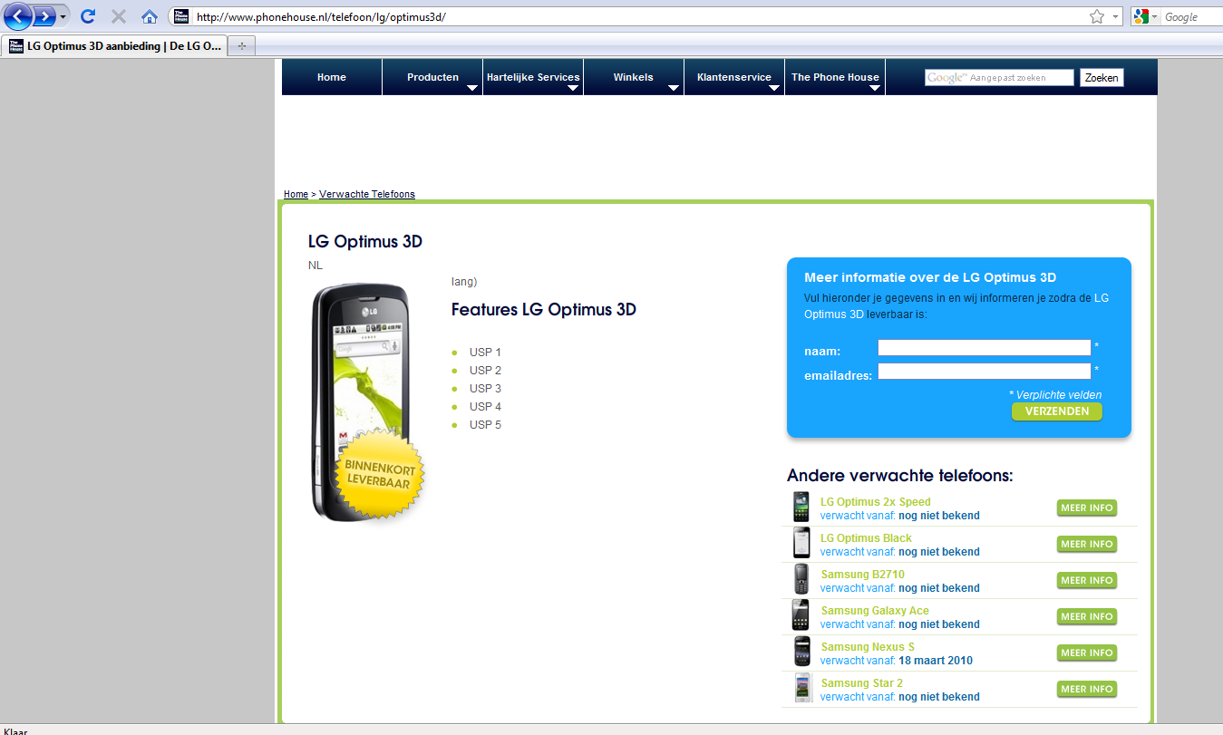Viewport: 1223px width, 735px height.
Task: Follow the Verwachte Telefoons breadcrumb link
Action: 367,195
